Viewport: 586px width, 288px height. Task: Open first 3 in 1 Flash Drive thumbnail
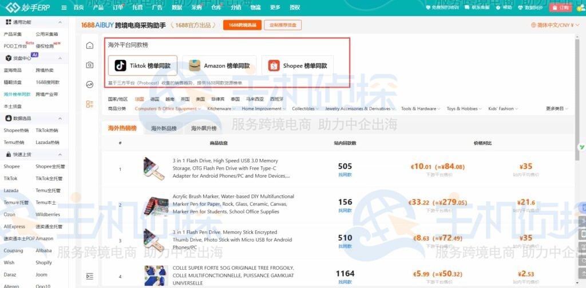153,169
